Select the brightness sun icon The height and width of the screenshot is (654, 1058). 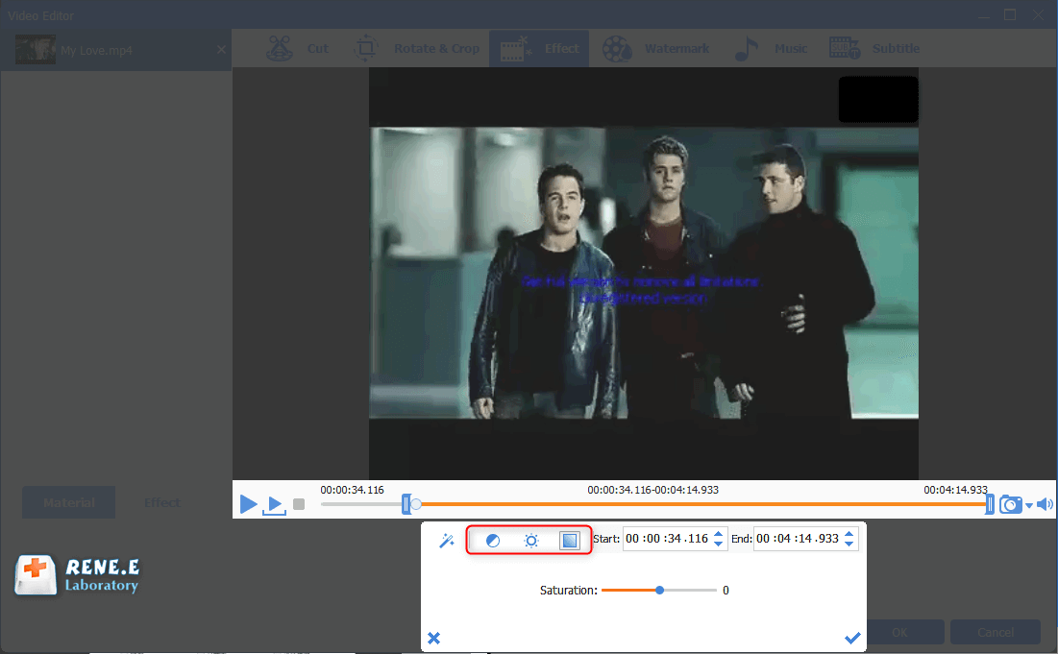click(531, 541)
